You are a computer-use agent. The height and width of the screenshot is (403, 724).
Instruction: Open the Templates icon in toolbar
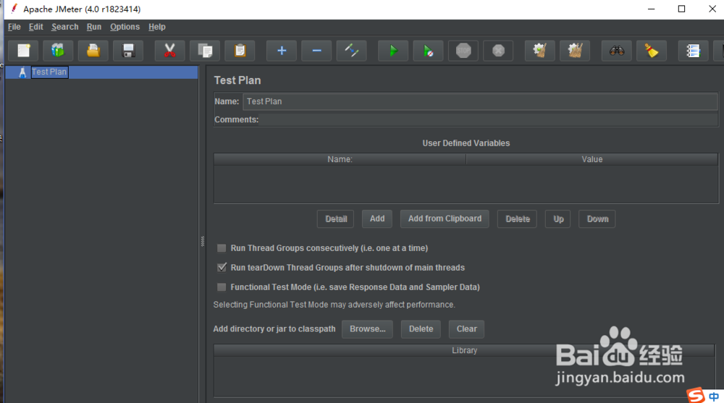(58, 51)
